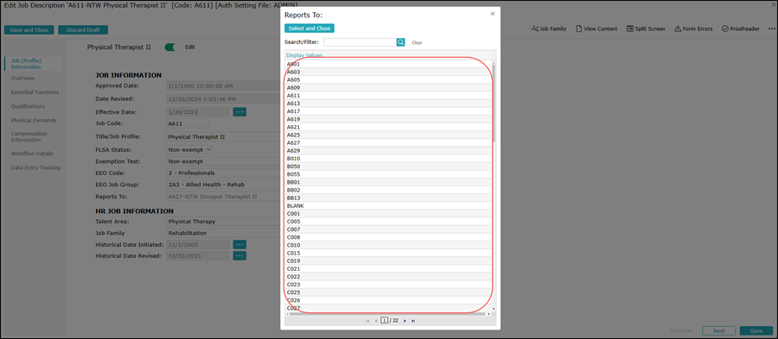778x339 pixels.
Task: Open the Essential Functions section
Action: (35, 92)
